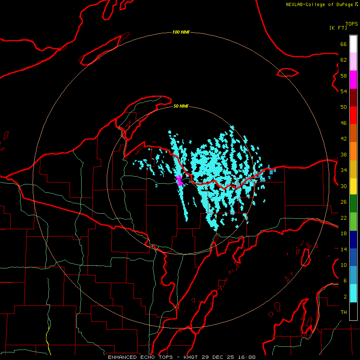Viewport: 360px width, 360px height.
Task: Click the cyan legend swatch
Action: [353, 293]
